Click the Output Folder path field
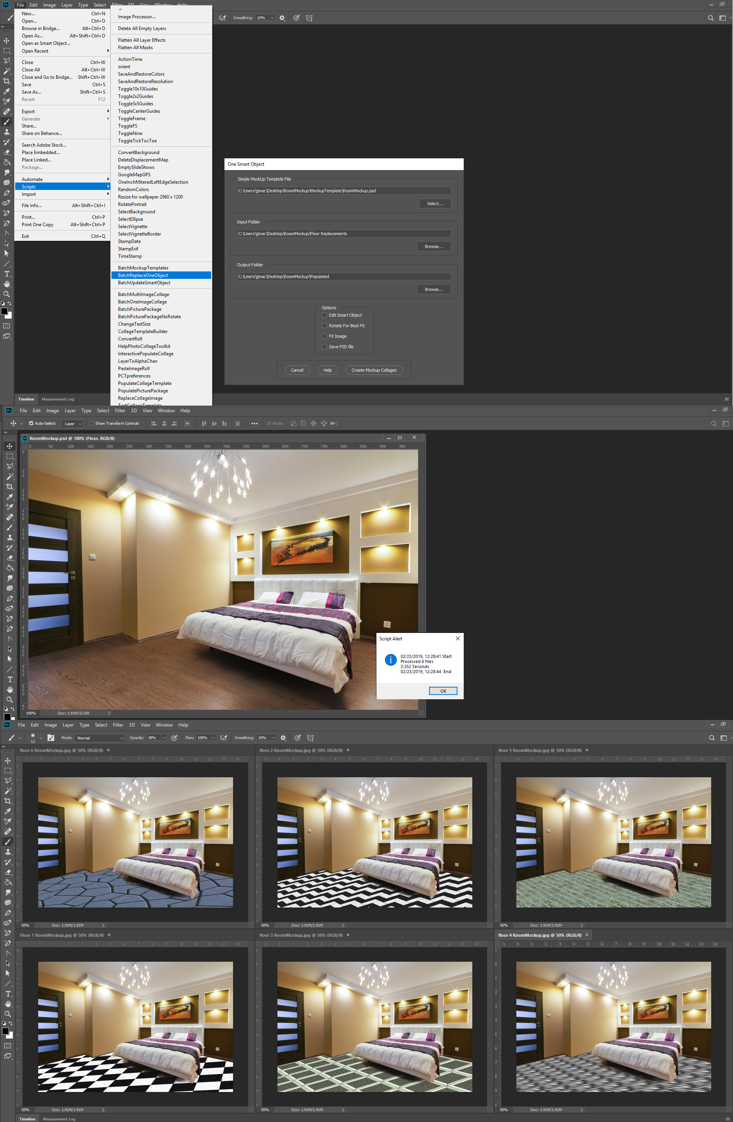This screenshot has width=733, height=1122. (343, 276)
